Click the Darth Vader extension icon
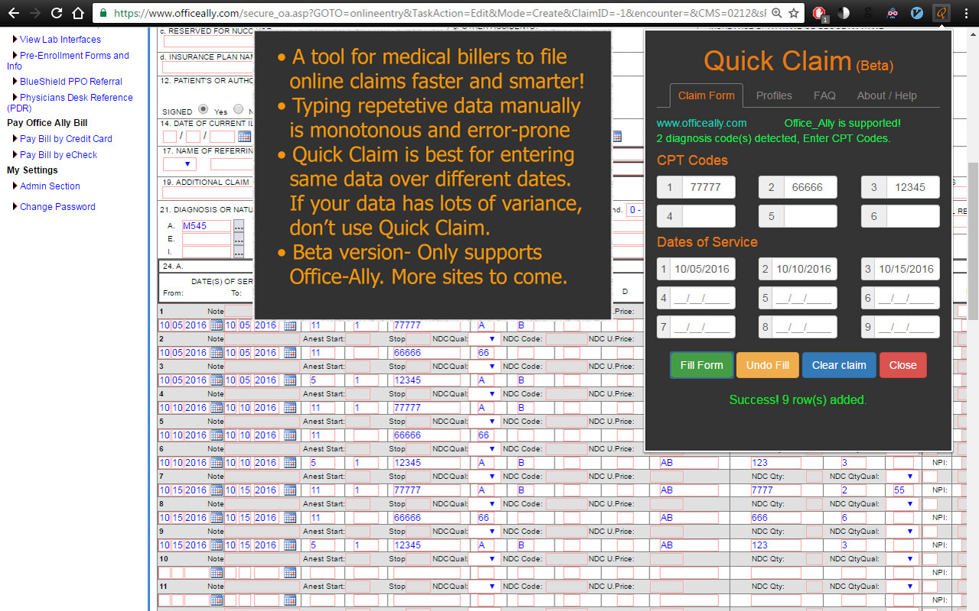The height and width of the screenshot is (611, 979). tap(893, 13)
